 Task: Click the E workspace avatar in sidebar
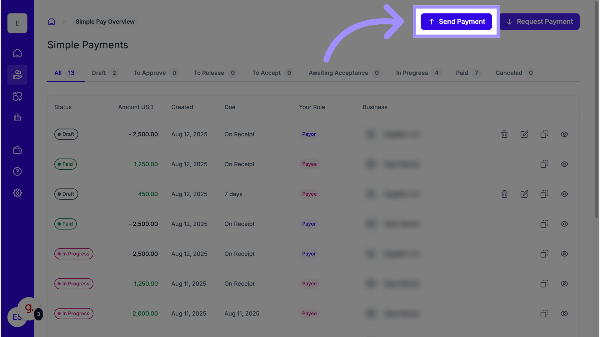click(x=17, y=23)
